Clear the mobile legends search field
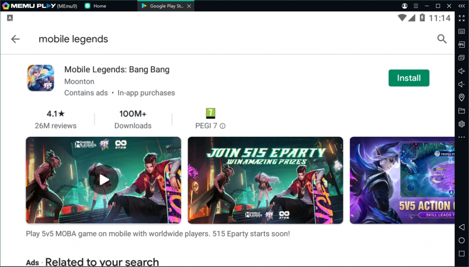469x267 pixels. click(x=73, y=39)
